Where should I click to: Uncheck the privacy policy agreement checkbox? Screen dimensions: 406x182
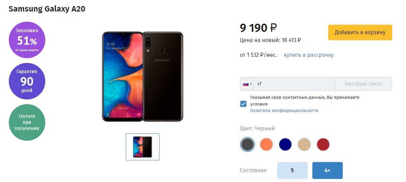coord(243,104)
